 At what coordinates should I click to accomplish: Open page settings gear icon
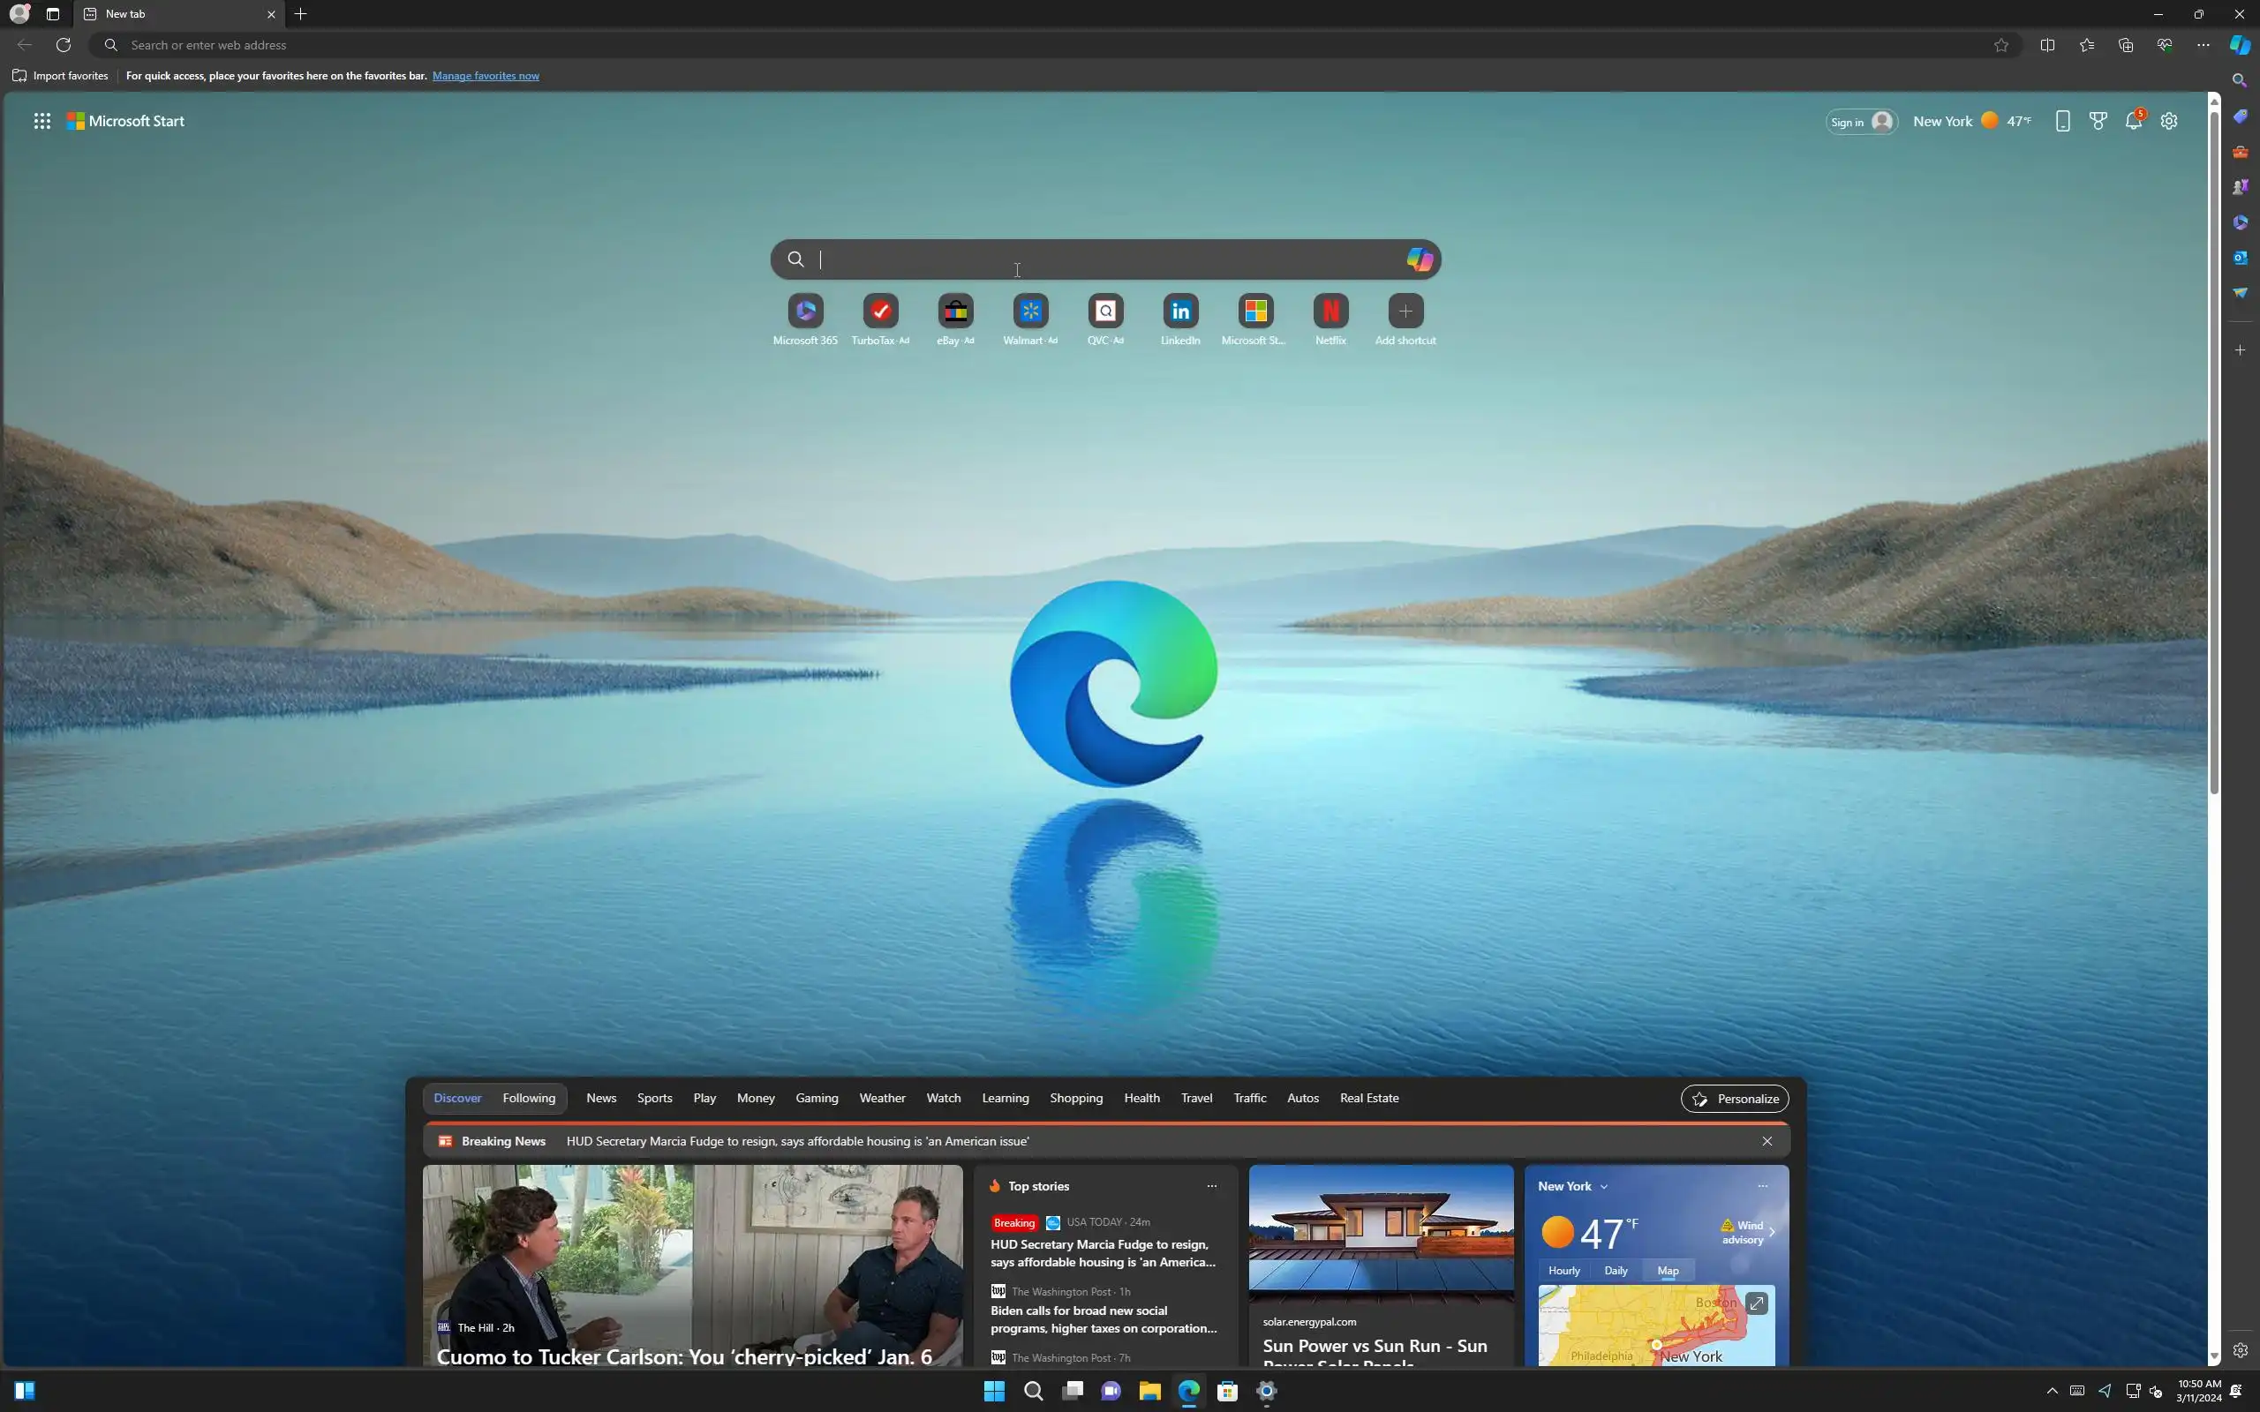point(2168,122)
